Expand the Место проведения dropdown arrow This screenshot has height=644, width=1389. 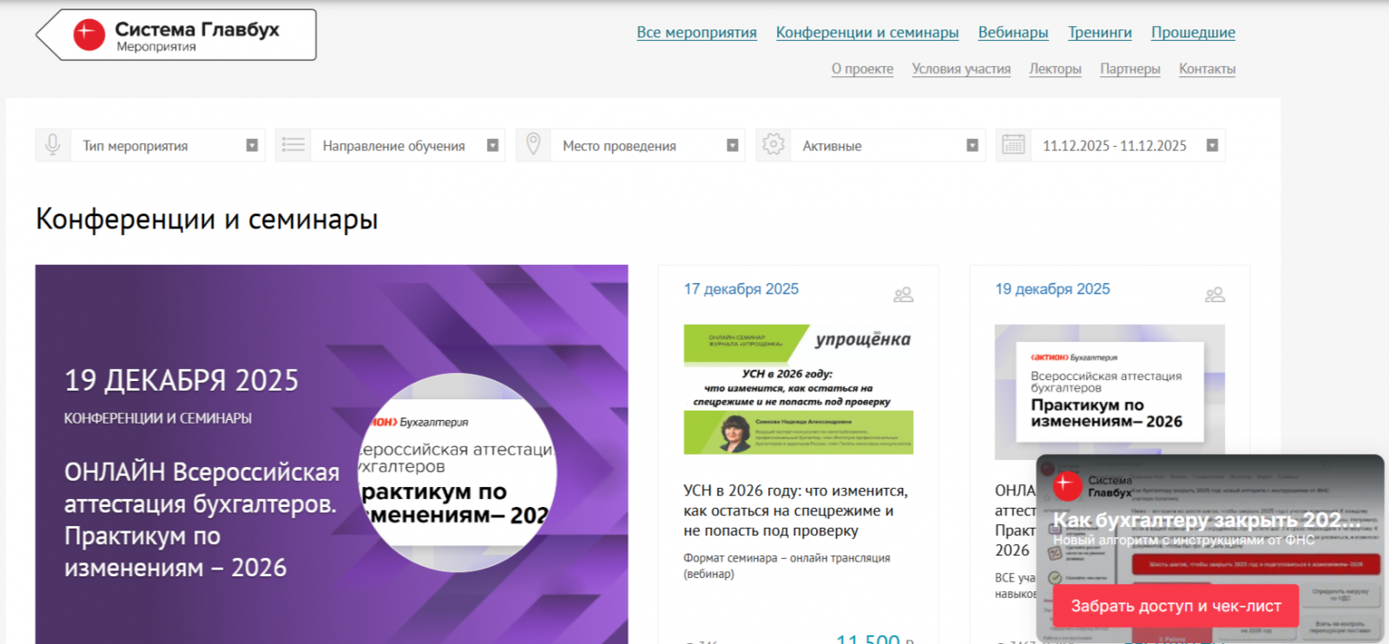(733, 146)
